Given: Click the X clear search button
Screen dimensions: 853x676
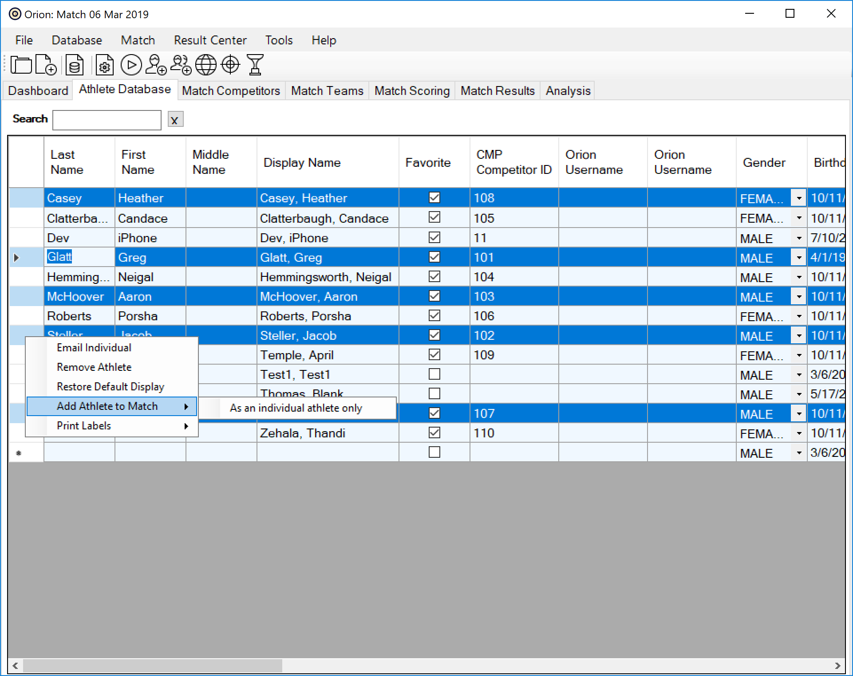Looking at the screenshot, I should tap(175, 120).
